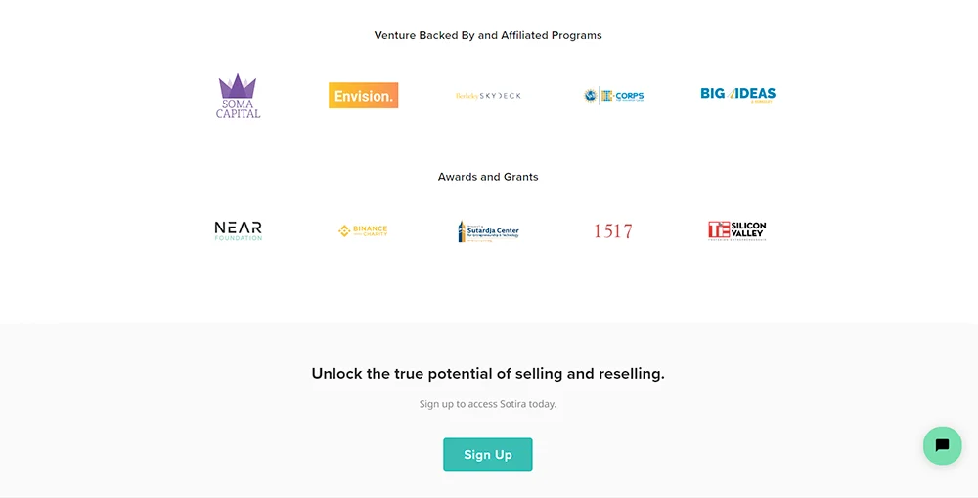The height and width of the screenshot is (498, 978).
Task: Select the Sutardja Center tower icon
Action: click(x=462, y=231)
